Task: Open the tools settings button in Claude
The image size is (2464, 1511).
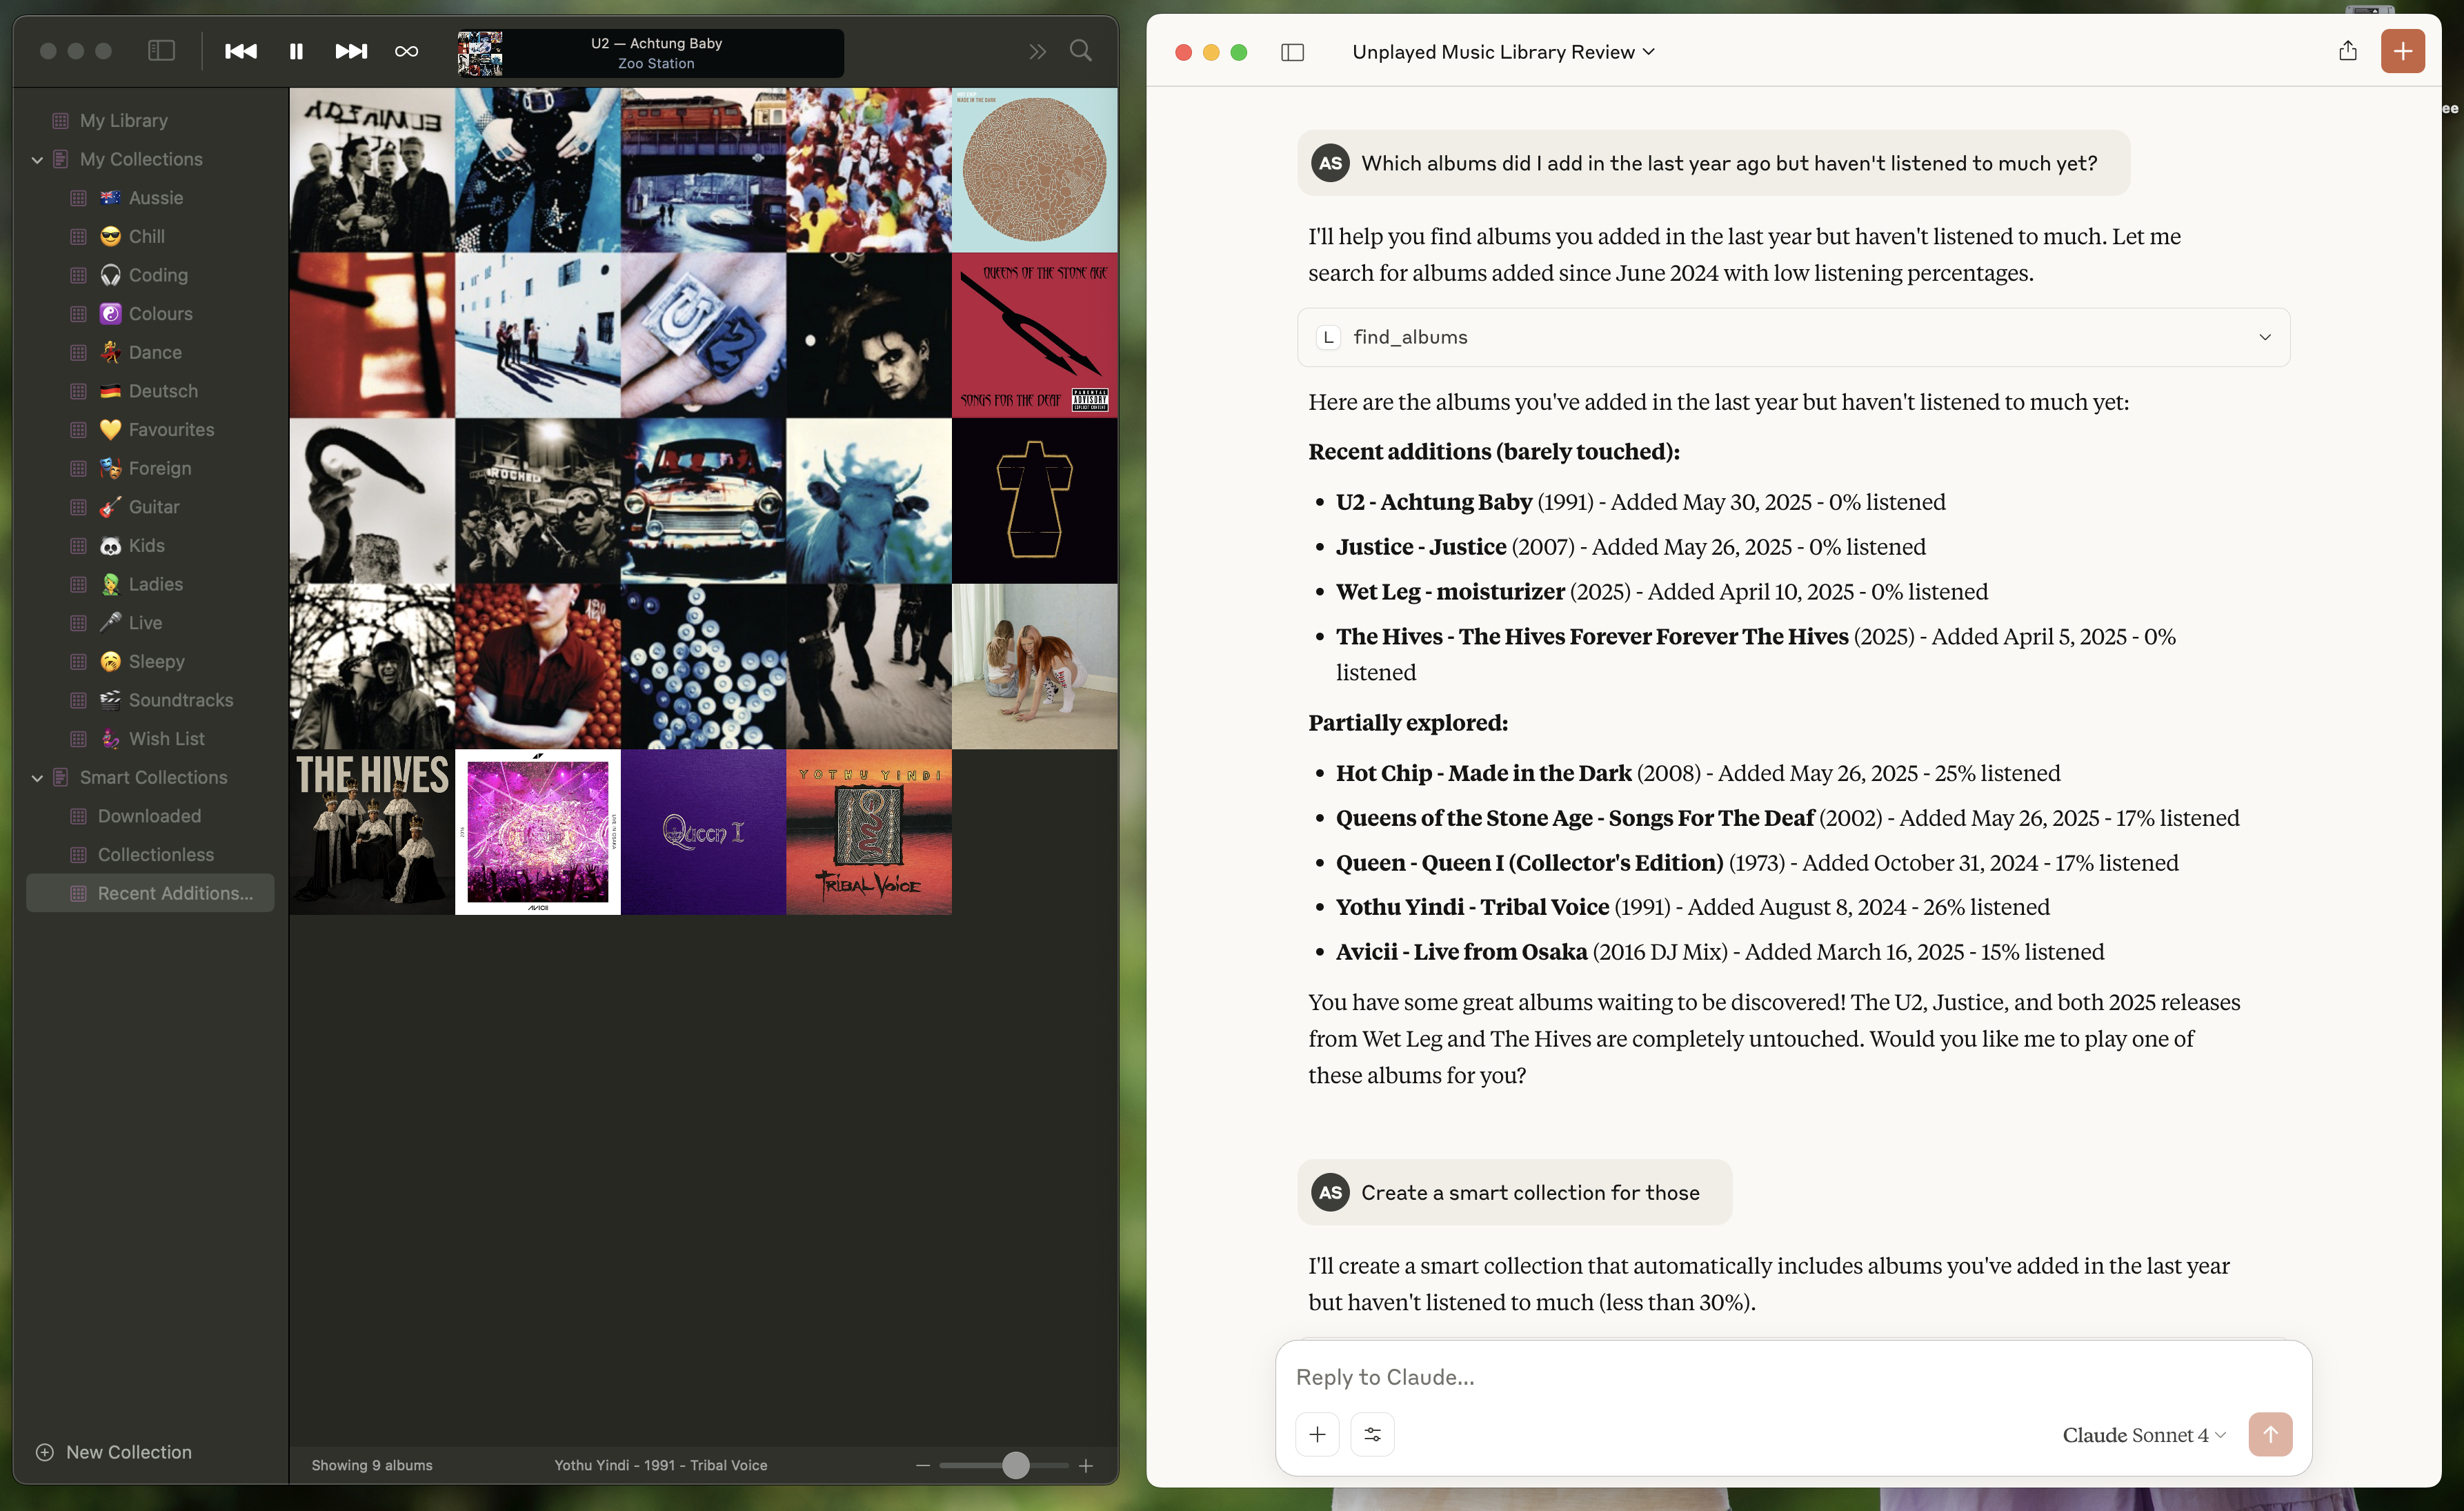Action: tap(1372, 1435)
